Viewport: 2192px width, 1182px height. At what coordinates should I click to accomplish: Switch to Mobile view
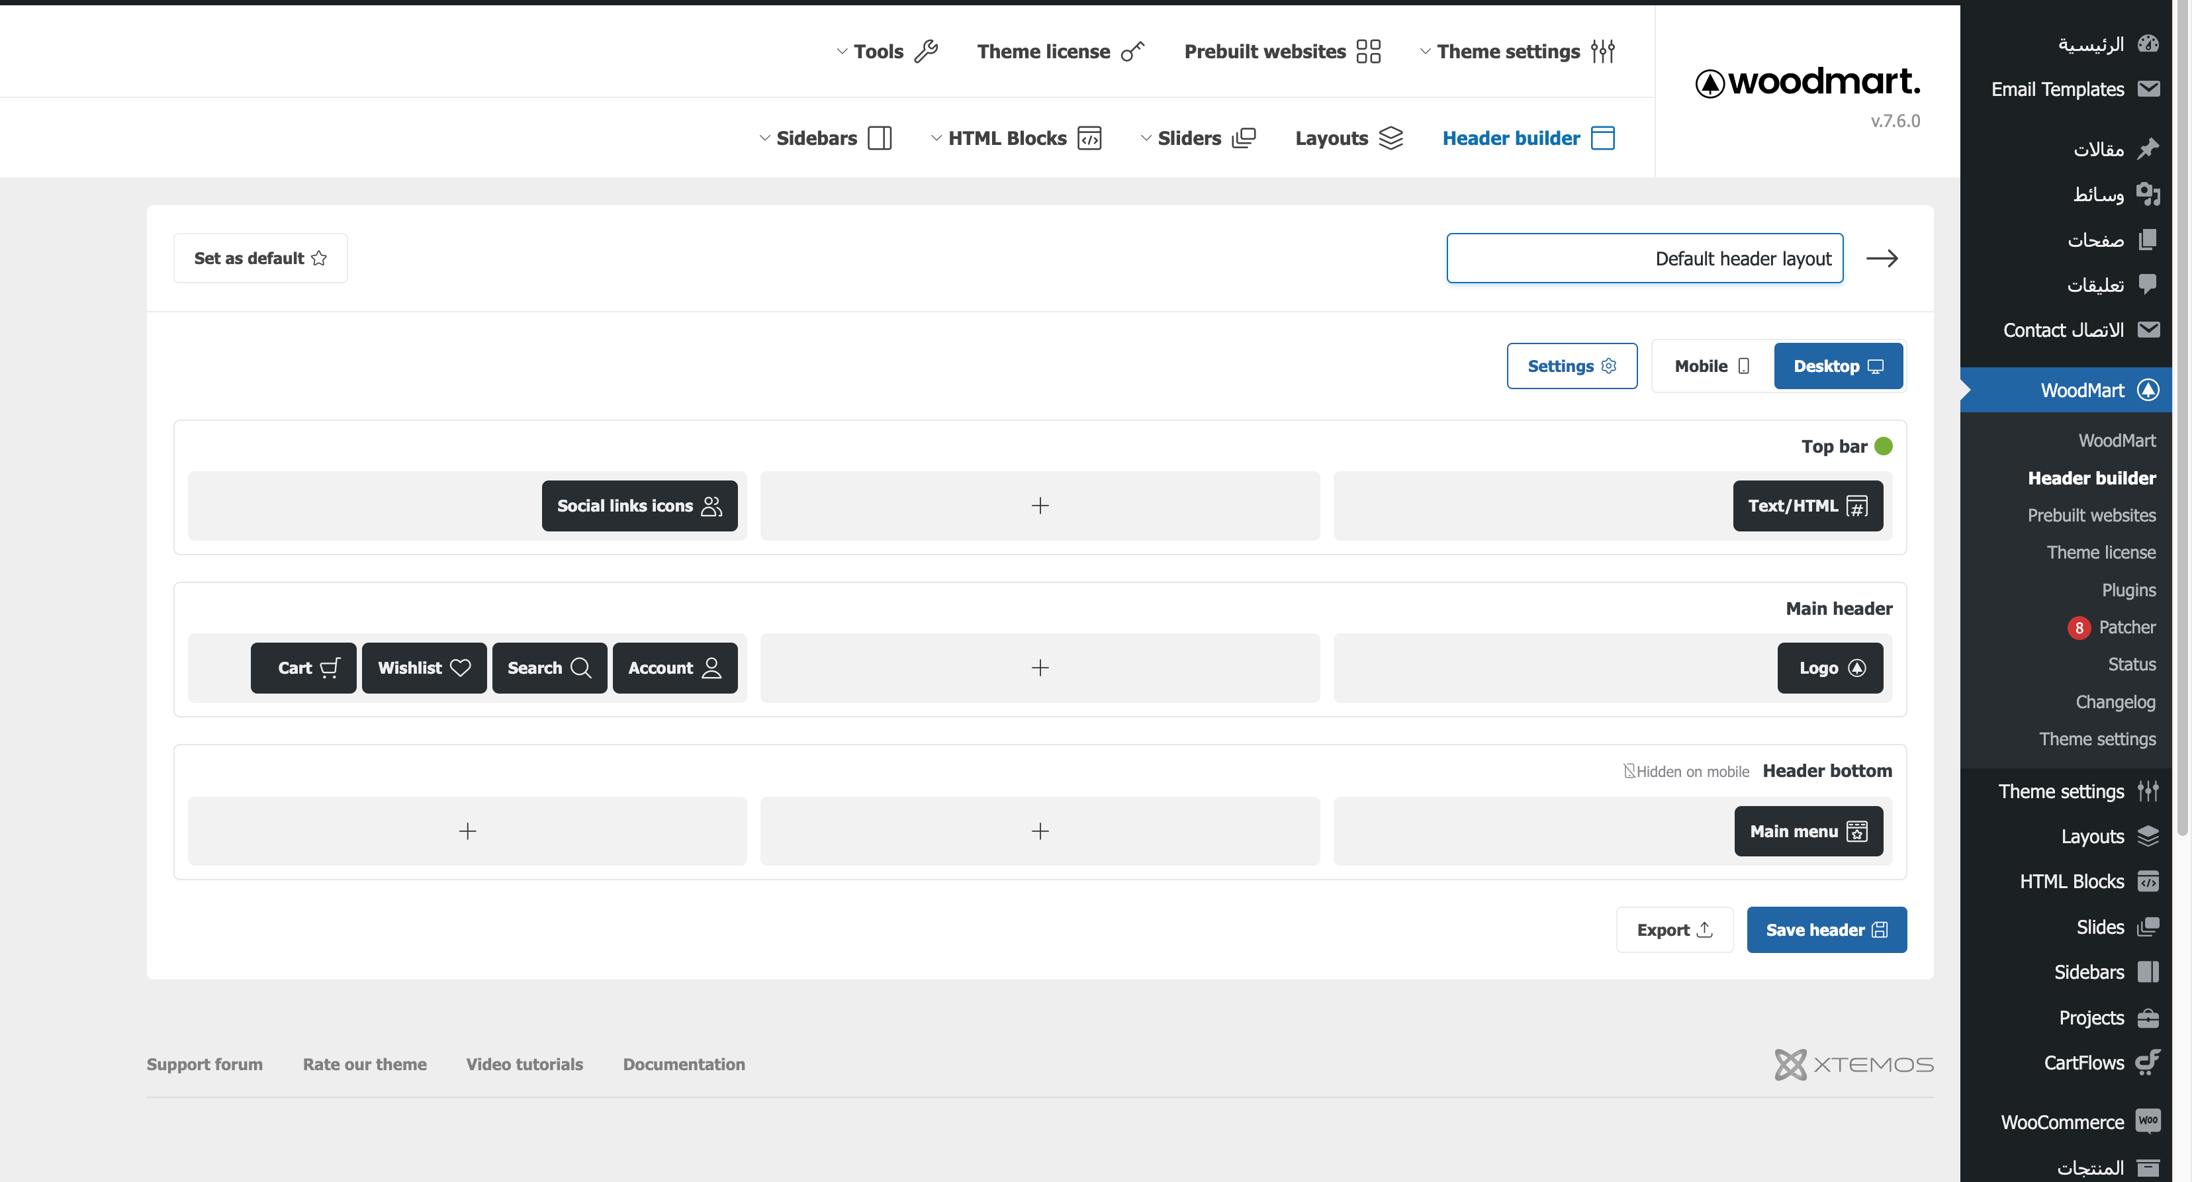[x=1712, y=366]
